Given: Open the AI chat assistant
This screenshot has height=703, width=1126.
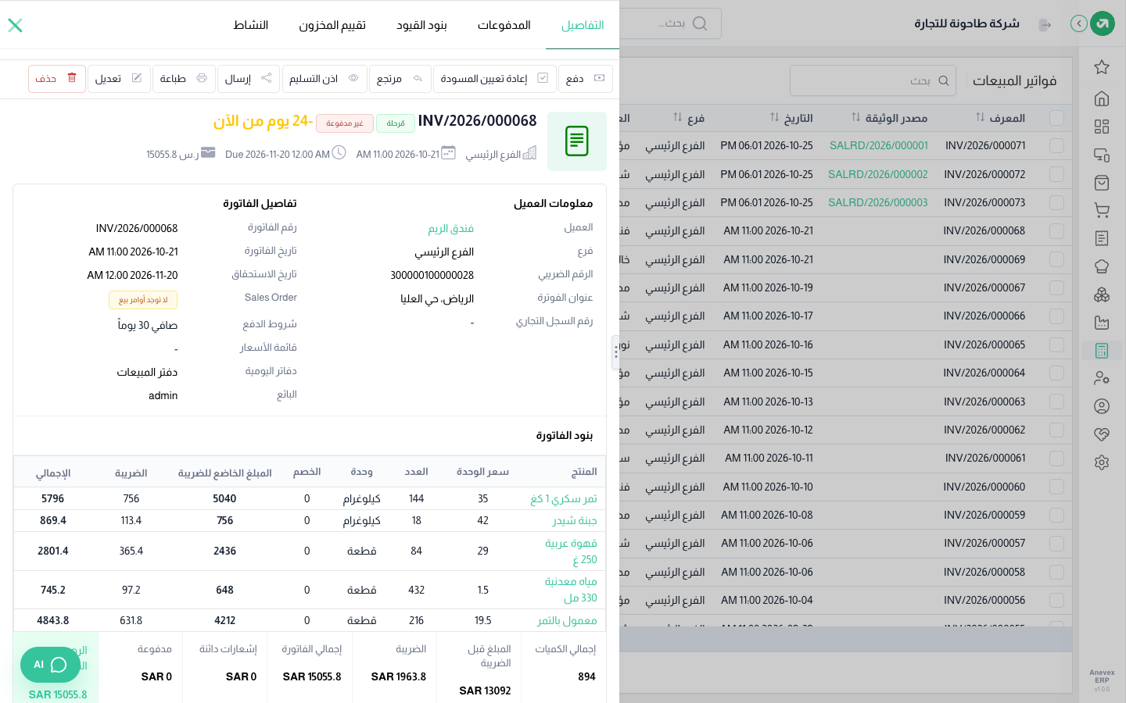Looking at the screenshot, I should click(x=50, y=665).
